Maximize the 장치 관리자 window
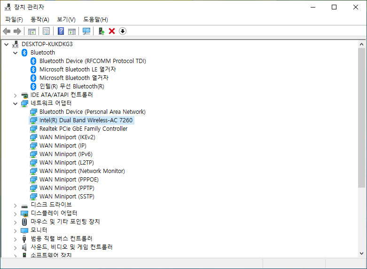Viewport: 367px width, 269px height. 334,7
